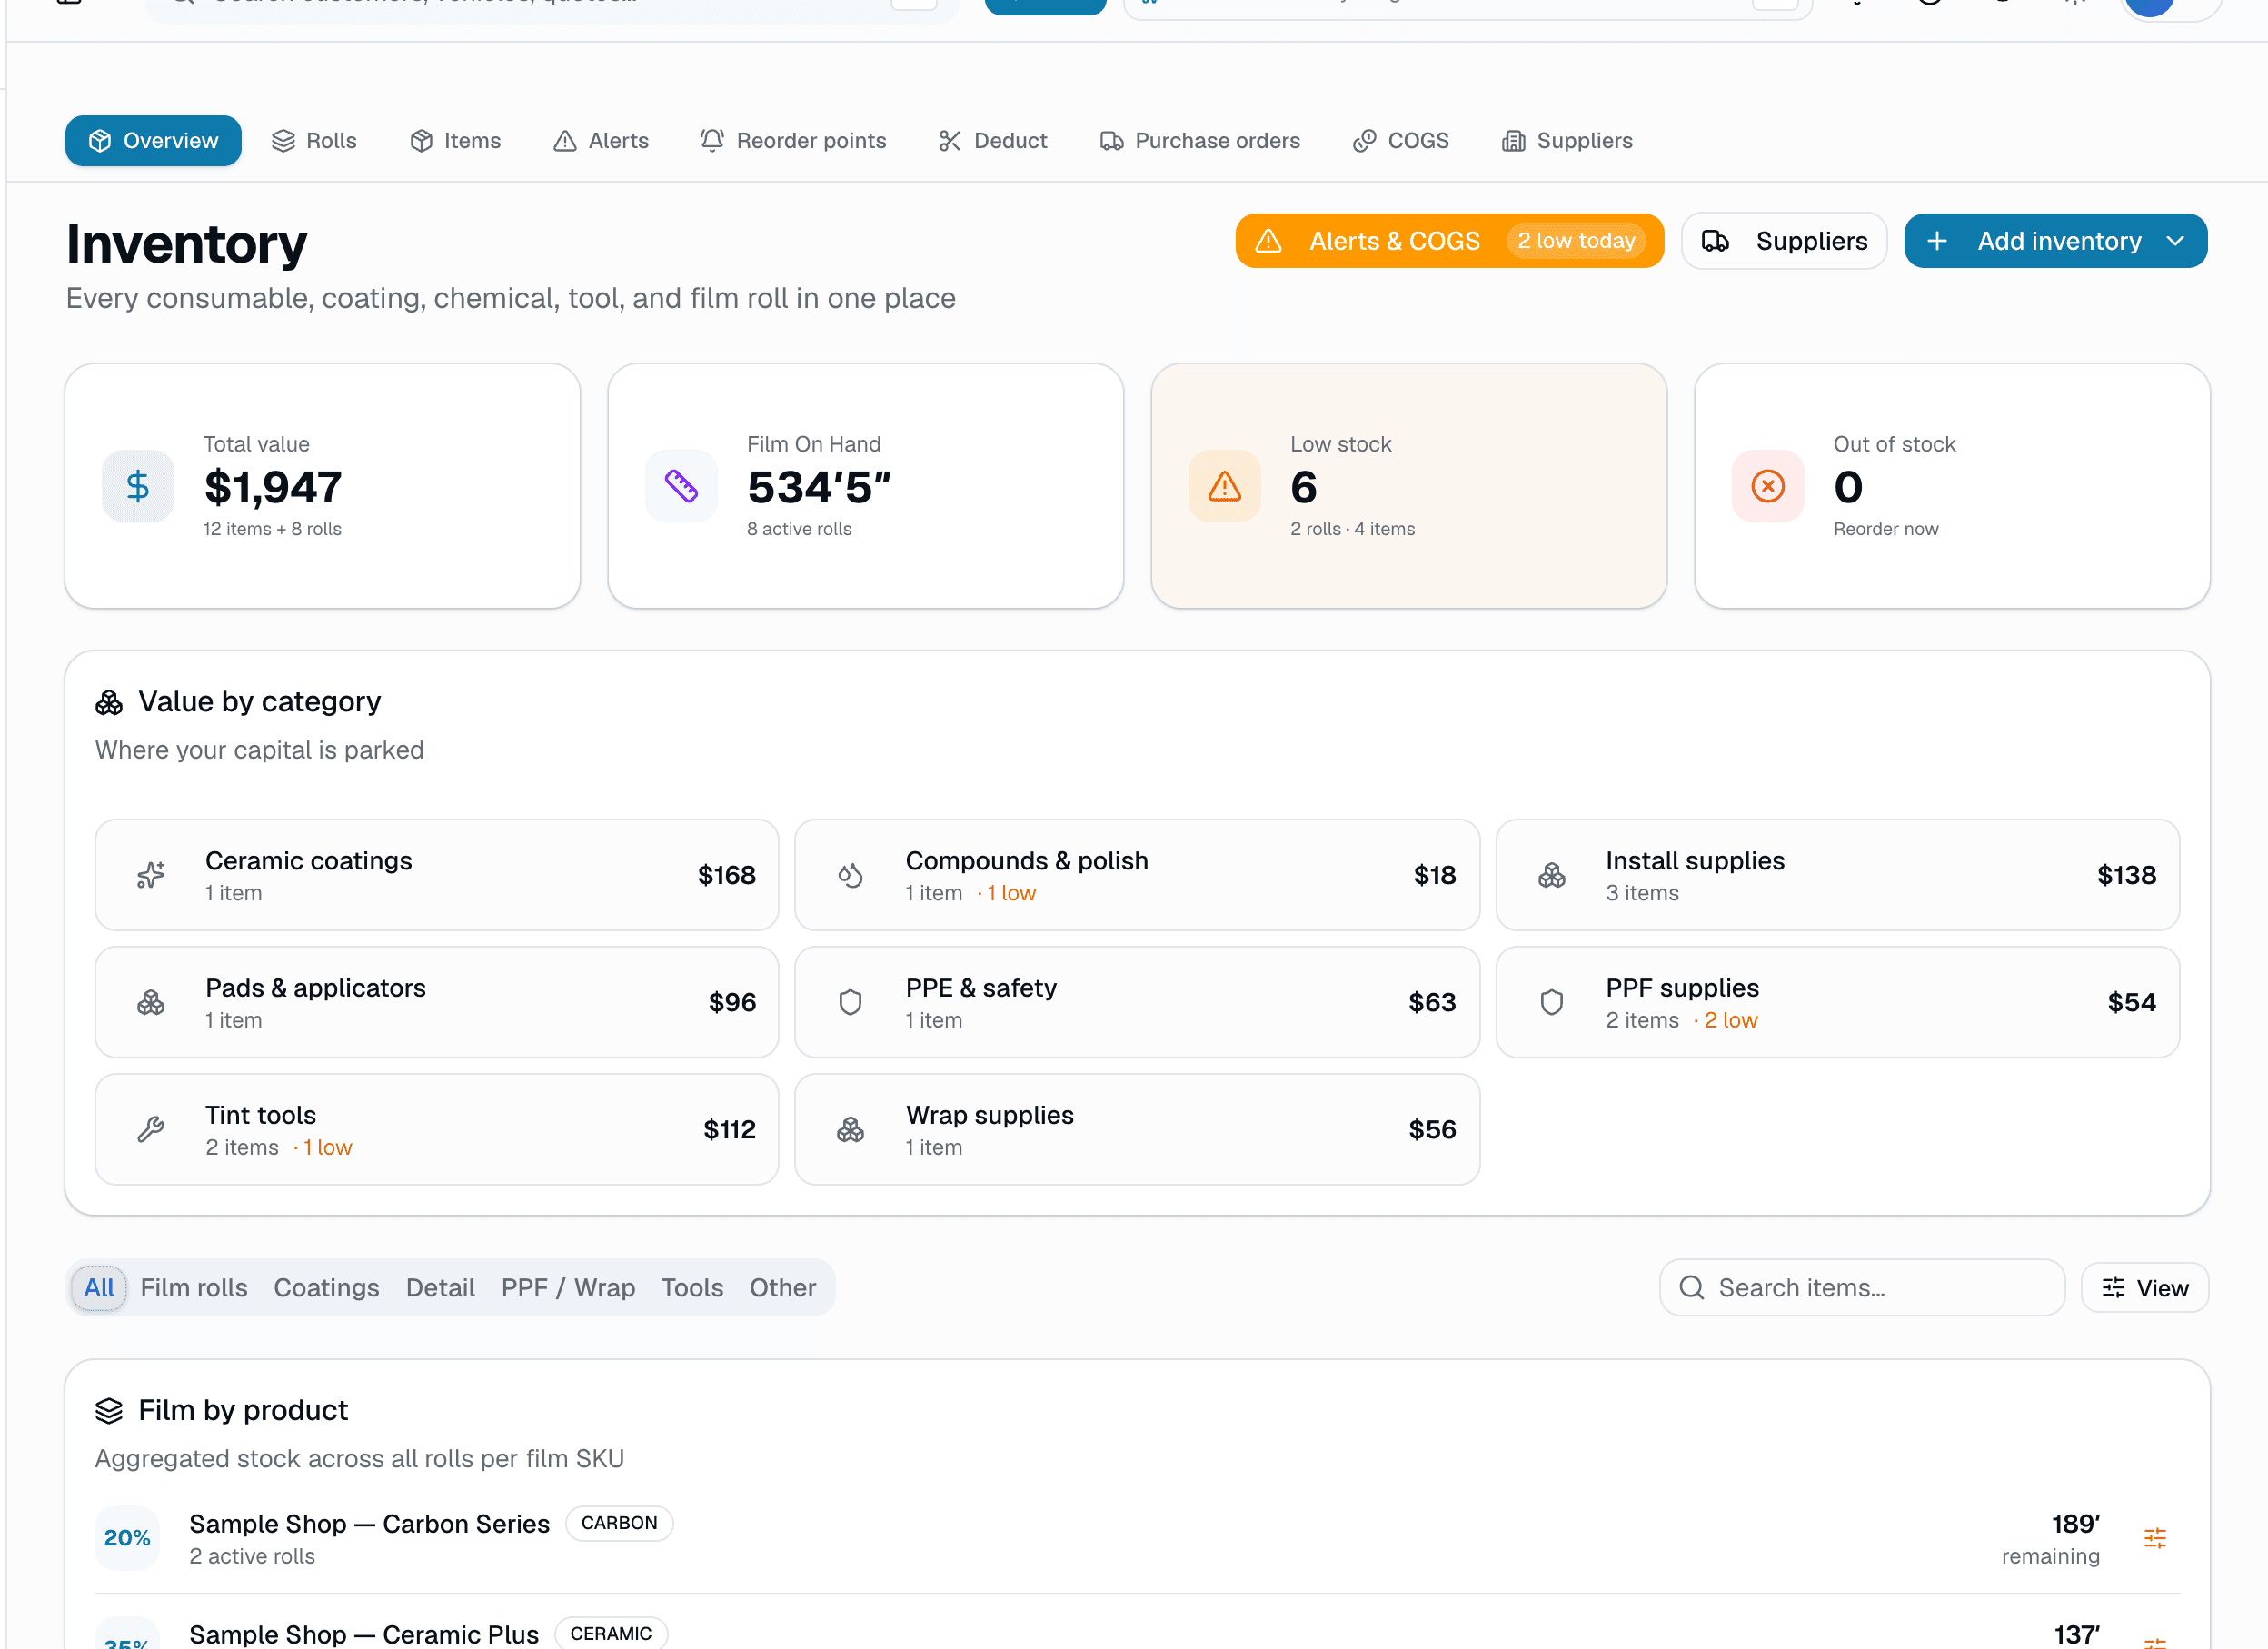
Task: Expand the Add inventory dropdown chevron
Action: (x=2175, y=241)
